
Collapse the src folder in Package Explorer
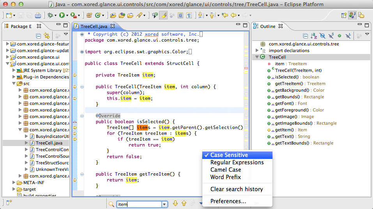[13, 84]
